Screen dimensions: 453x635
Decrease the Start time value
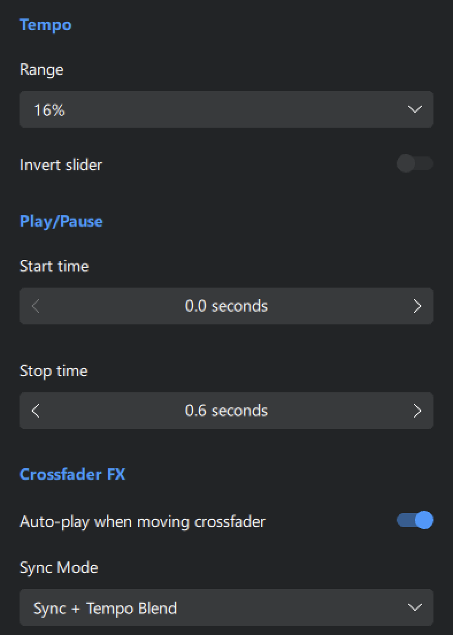(x=35, y=306)
